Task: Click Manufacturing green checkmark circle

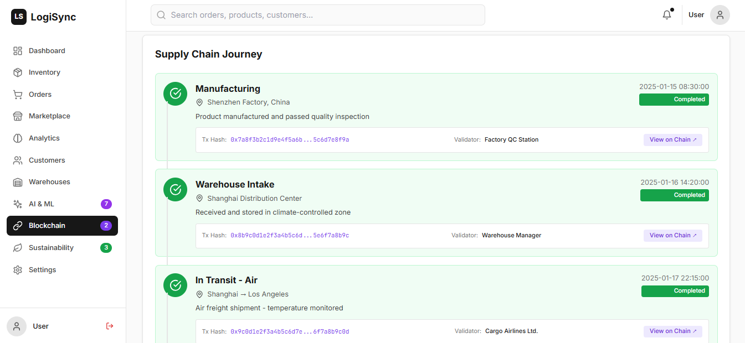Action: (176, 93)
